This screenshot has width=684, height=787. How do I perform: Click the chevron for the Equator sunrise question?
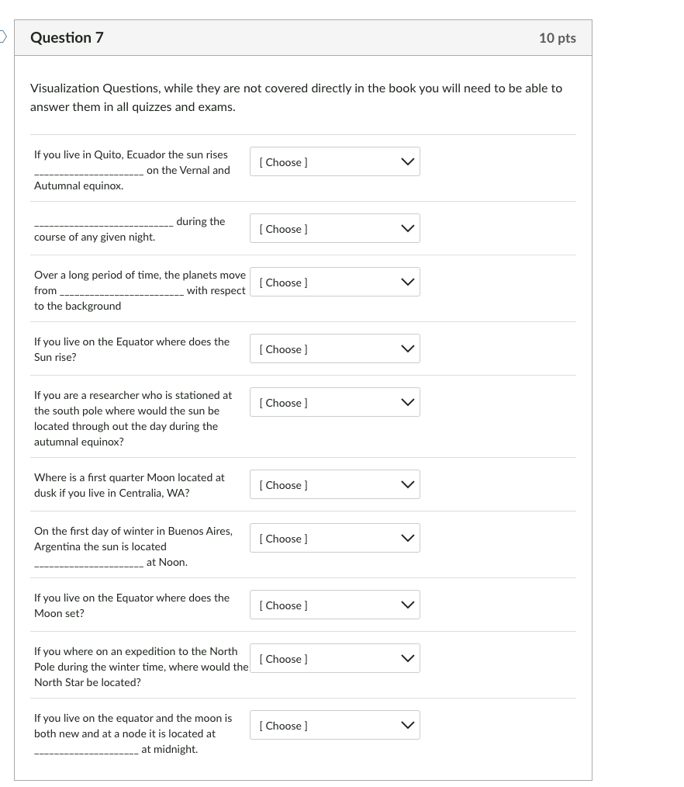406,348
